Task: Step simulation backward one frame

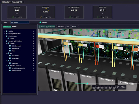Action: [98, 87]
